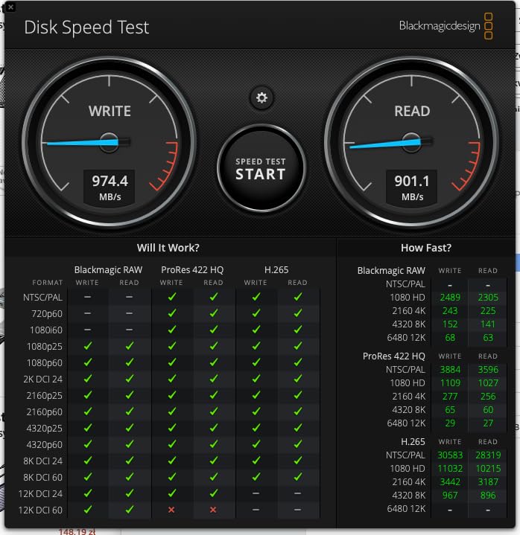
Task: Click ProRes write checkmark for 8K DCI 24
Action: tap(172, 461)
